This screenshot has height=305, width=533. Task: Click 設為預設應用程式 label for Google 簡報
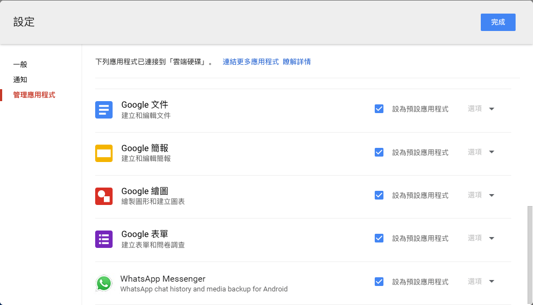point(420,152)
